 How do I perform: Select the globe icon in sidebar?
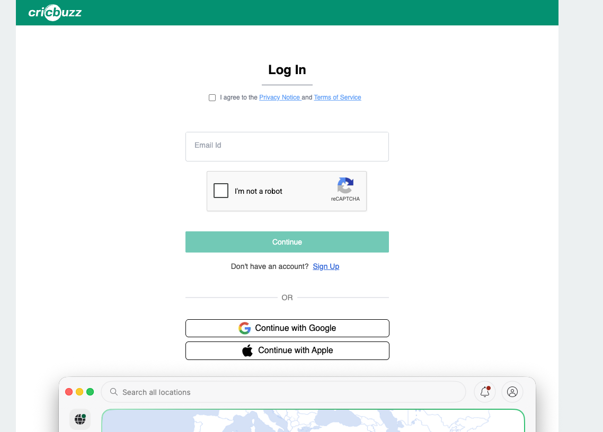click(x=80, y=419)
